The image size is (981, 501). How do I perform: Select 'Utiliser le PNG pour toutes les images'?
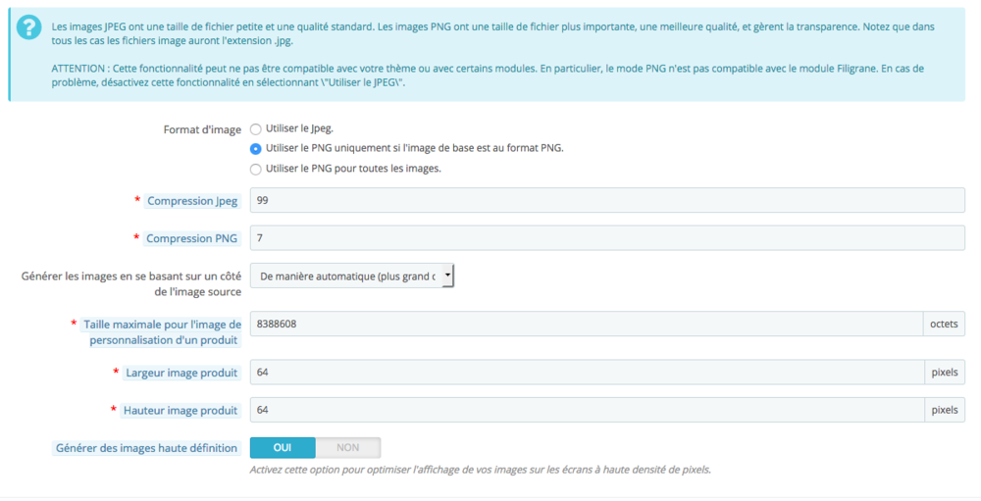click(x=255, y=169)
